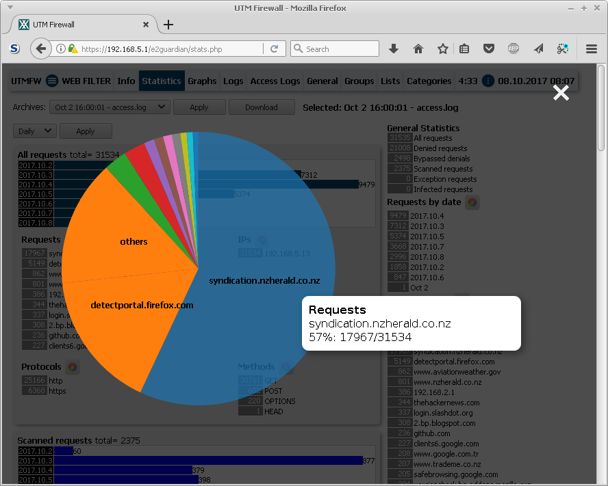
Task: Open Firefox downloads arrow icon
Action: click(x=394, y=49)
